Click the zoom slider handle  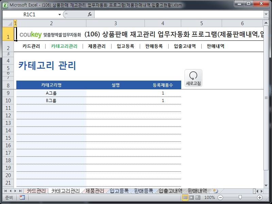pos(240,198)
